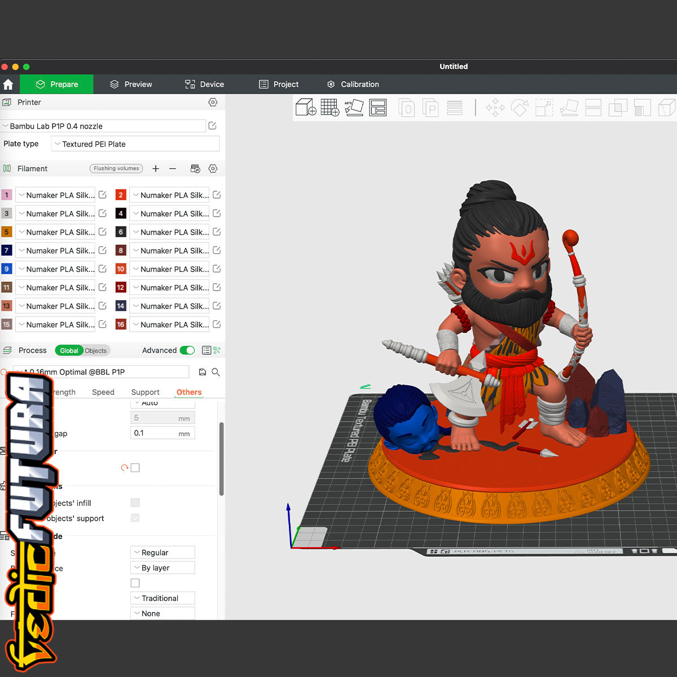
Task: Click the Split to objects icon
Action: tap(407, 107)
